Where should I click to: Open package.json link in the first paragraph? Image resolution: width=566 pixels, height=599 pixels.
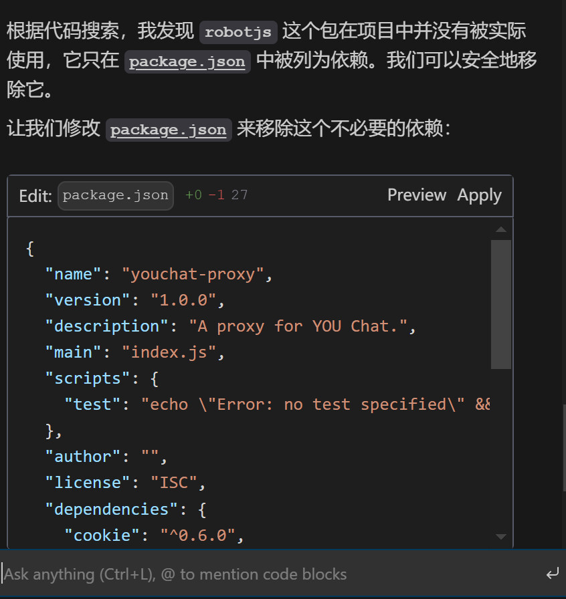click(x=187, y=62)
